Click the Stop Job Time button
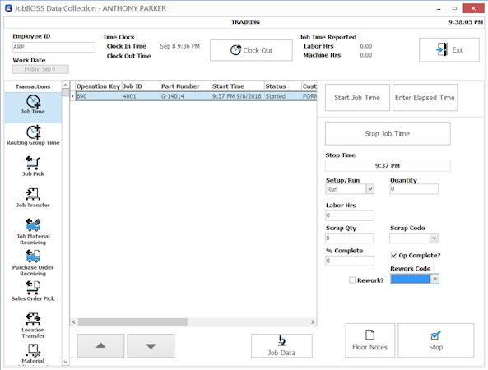Viewport: 488px width, 370px height. tap(388, 134)
